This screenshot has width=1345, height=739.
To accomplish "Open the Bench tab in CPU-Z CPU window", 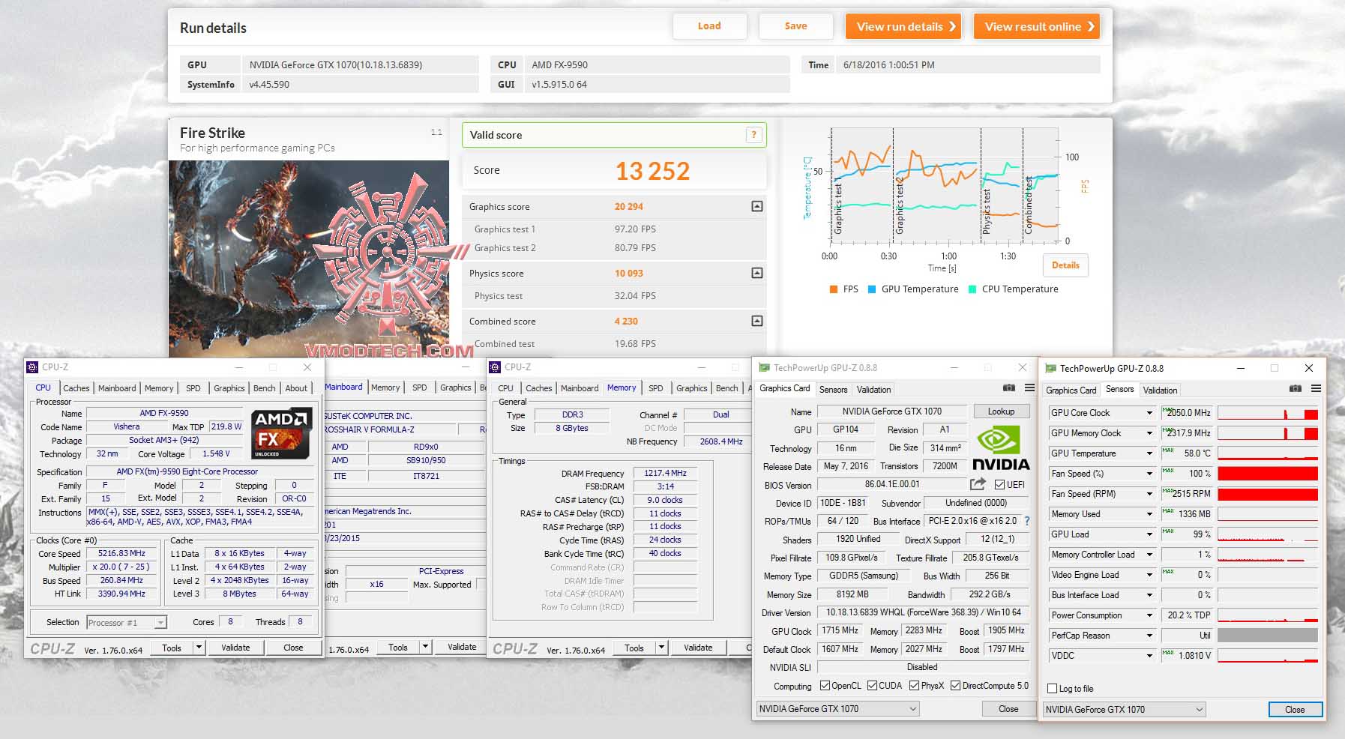I will 264,388.
